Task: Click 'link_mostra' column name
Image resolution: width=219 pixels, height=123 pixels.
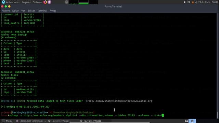Action: click(11, 23)
